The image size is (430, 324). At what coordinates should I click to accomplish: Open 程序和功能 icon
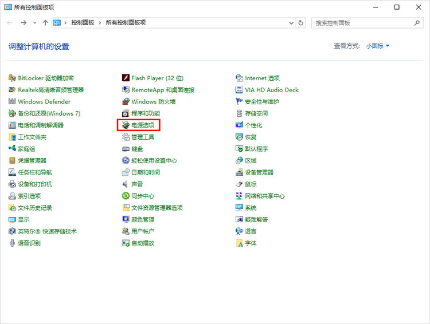click(126, 113)
